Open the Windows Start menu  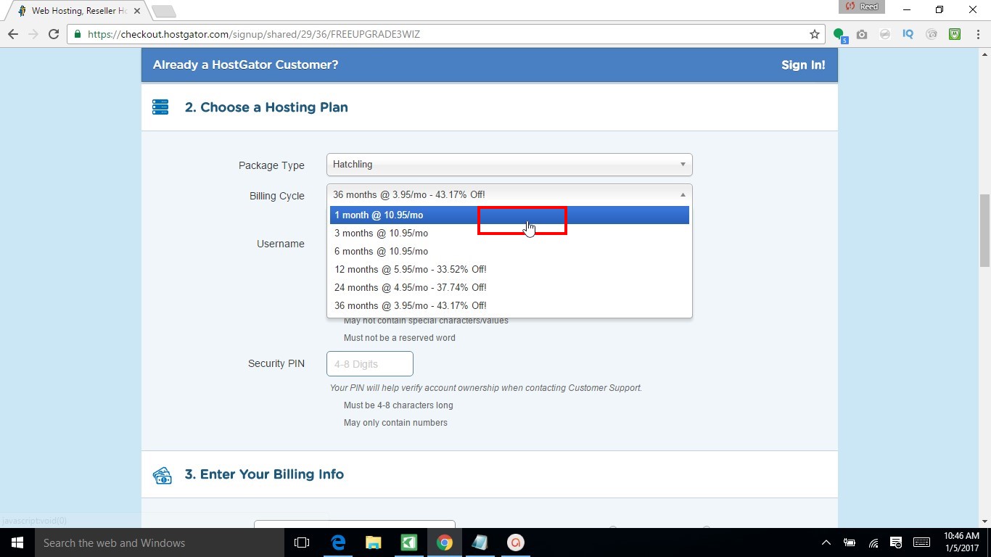pos(17,542)
